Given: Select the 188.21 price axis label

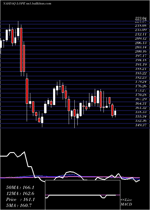Looking at the screenshot, I should (140, 69).
